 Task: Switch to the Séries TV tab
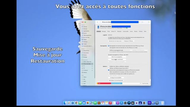pyautogui.click(x=113, y=32)
